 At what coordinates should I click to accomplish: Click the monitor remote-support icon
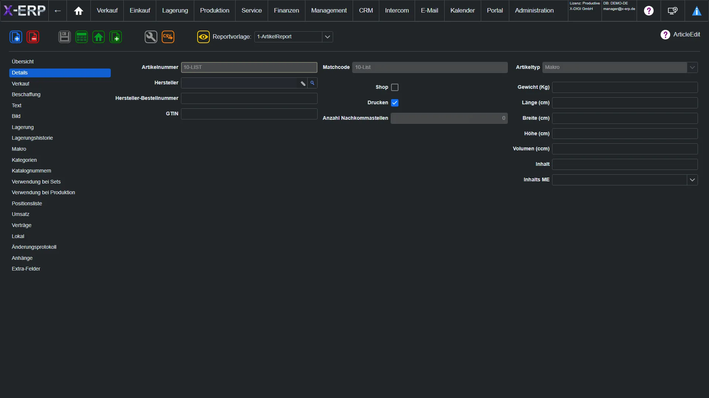point(673,11)
